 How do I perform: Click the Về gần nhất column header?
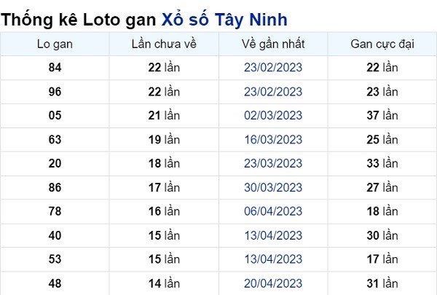coord(273,44)
